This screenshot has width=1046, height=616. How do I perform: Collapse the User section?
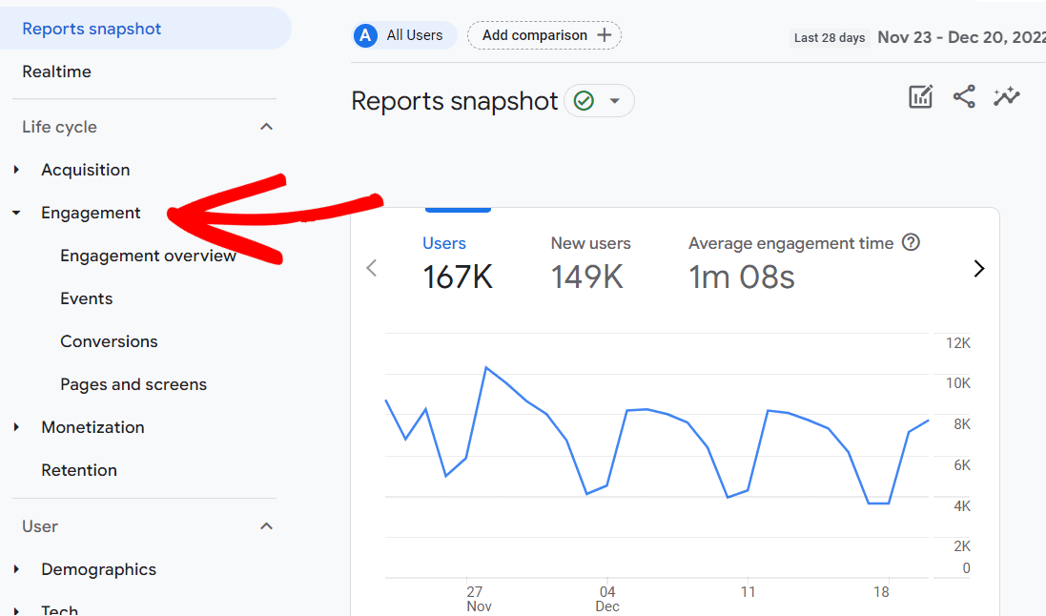[266, 525]
